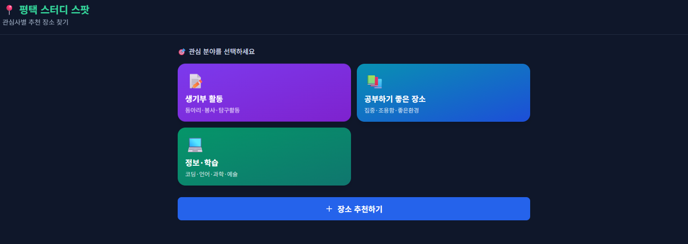The height and width of the screenshot is (244, 688).
Task: Click the 관심 분야를 선택하세요 heading text
Action: pyautogui.click(x=222, y=52)
